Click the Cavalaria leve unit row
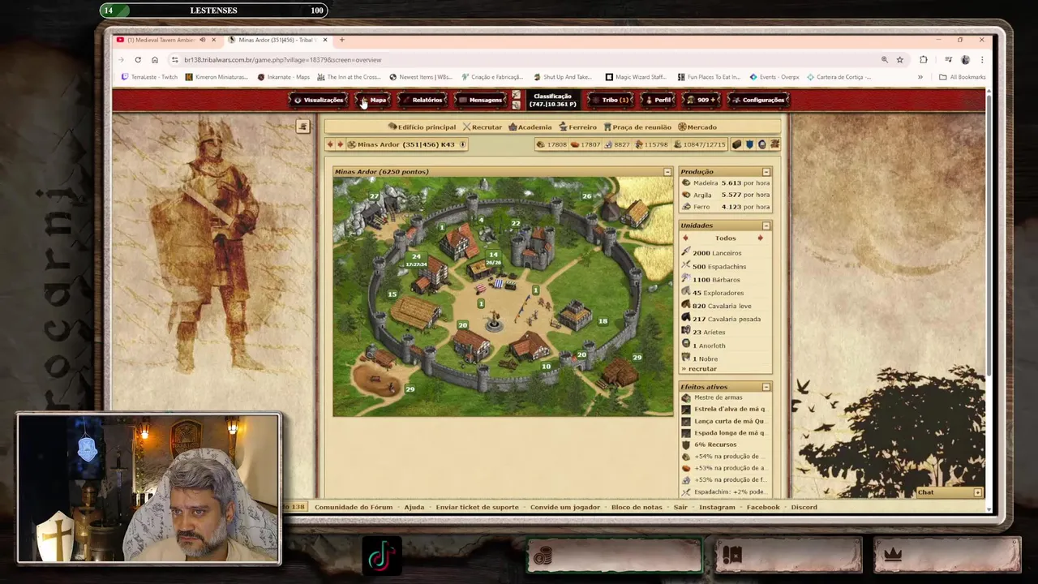The width and height of the screenshot is (1038, 584). [x=725, y=306]
